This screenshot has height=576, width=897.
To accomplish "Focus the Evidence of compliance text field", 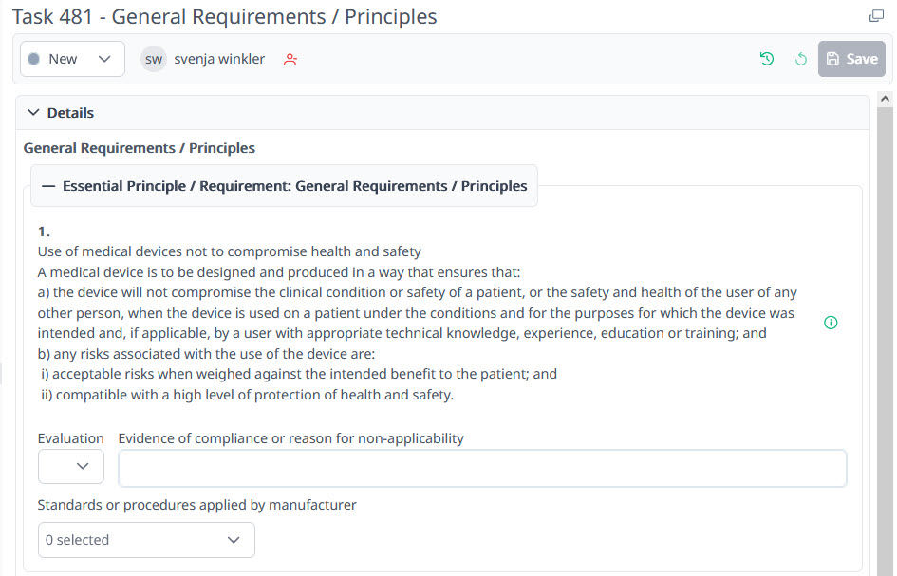I will 482,469.
